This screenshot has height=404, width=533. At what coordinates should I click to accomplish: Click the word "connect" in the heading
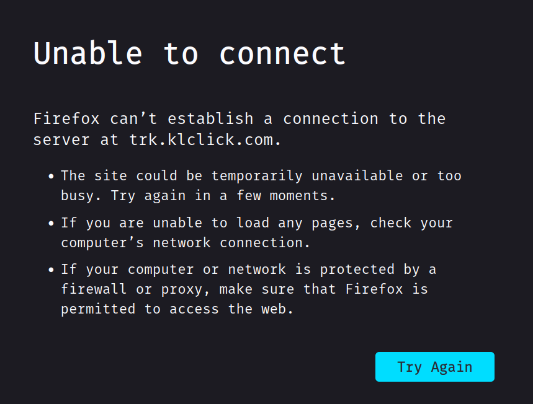(282, 54)
